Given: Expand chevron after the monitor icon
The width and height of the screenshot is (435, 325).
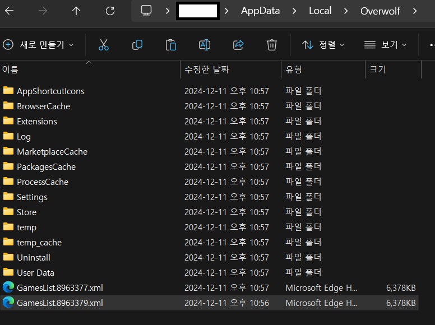Looking at the screenshot, I should click(167, 11).
